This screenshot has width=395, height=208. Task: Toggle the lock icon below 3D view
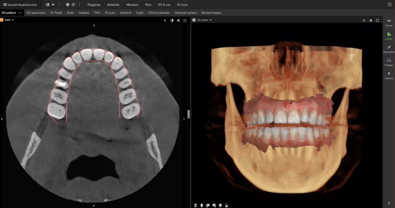[x=226, y=205]
